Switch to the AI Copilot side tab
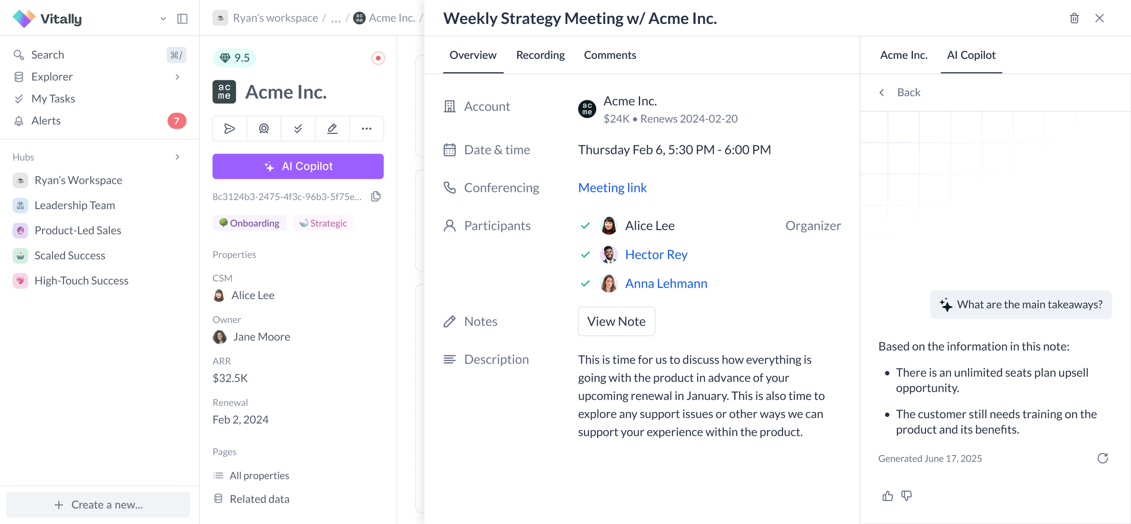1131x524 pixels. click(971, 55)
